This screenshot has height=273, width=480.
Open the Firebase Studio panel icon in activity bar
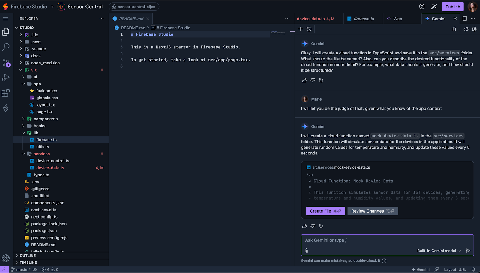point(6,108)
